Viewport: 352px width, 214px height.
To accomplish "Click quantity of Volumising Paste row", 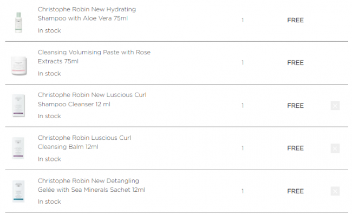I will click(243, 63).
